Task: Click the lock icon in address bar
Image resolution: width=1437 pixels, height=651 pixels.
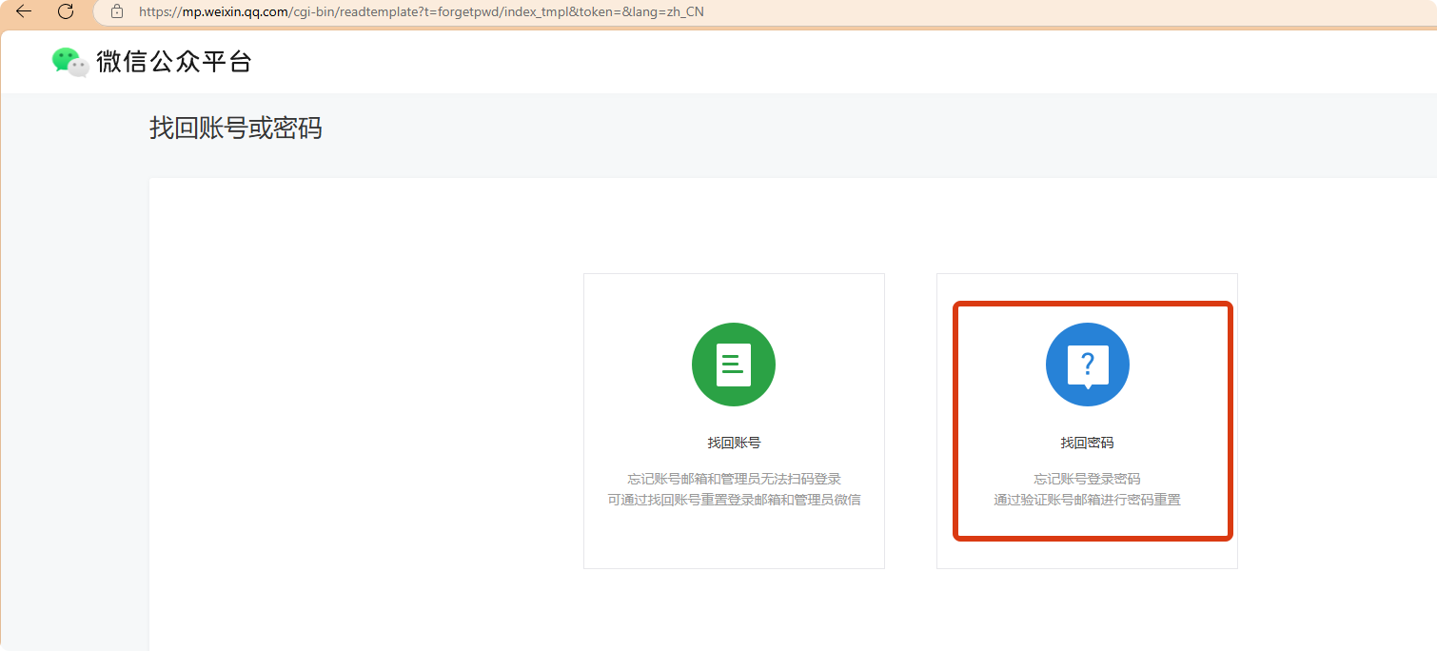Action: [117, 11]
